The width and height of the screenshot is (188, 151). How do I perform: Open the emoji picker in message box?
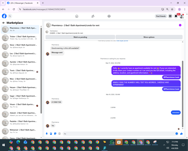[177, 134]
